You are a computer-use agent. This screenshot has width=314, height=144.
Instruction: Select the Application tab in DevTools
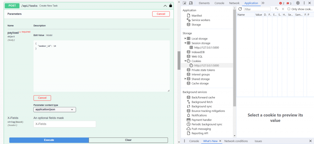pyautogui.click(x=251, y=3)
